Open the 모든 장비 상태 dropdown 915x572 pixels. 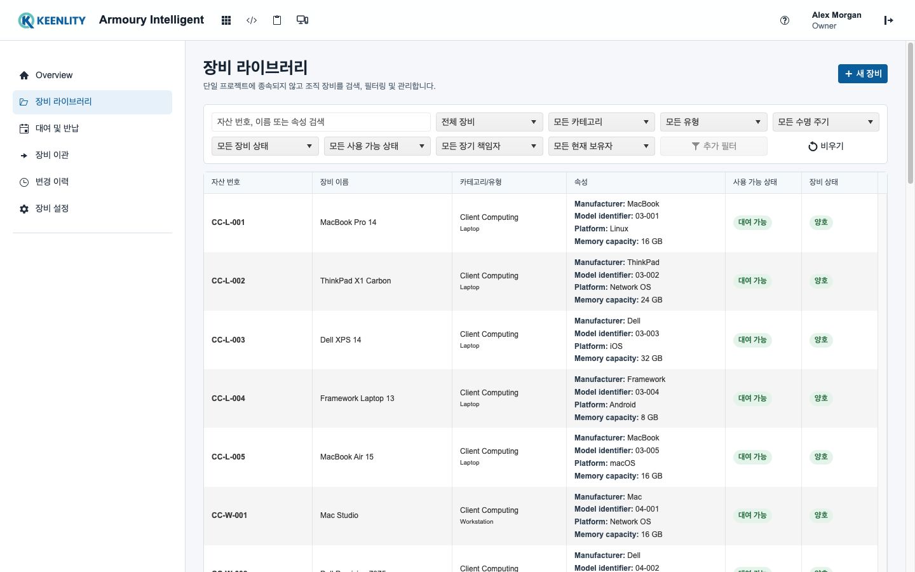click(x=265, y=146)
